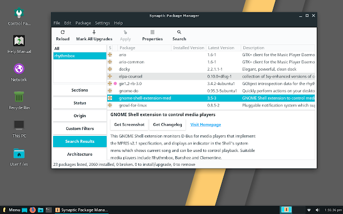Sort by the Description column header
The height and width of the screenshot is (214, 343).
point(278,48)
